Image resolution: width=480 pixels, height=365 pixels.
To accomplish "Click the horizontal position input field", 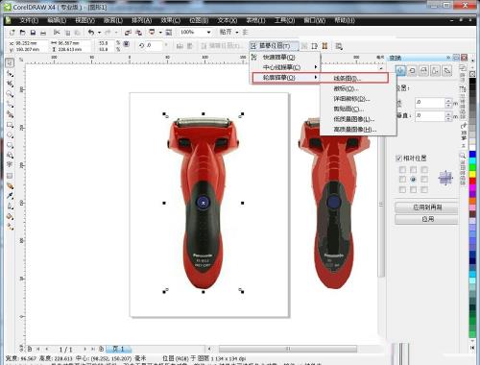I will click(429, 103).
